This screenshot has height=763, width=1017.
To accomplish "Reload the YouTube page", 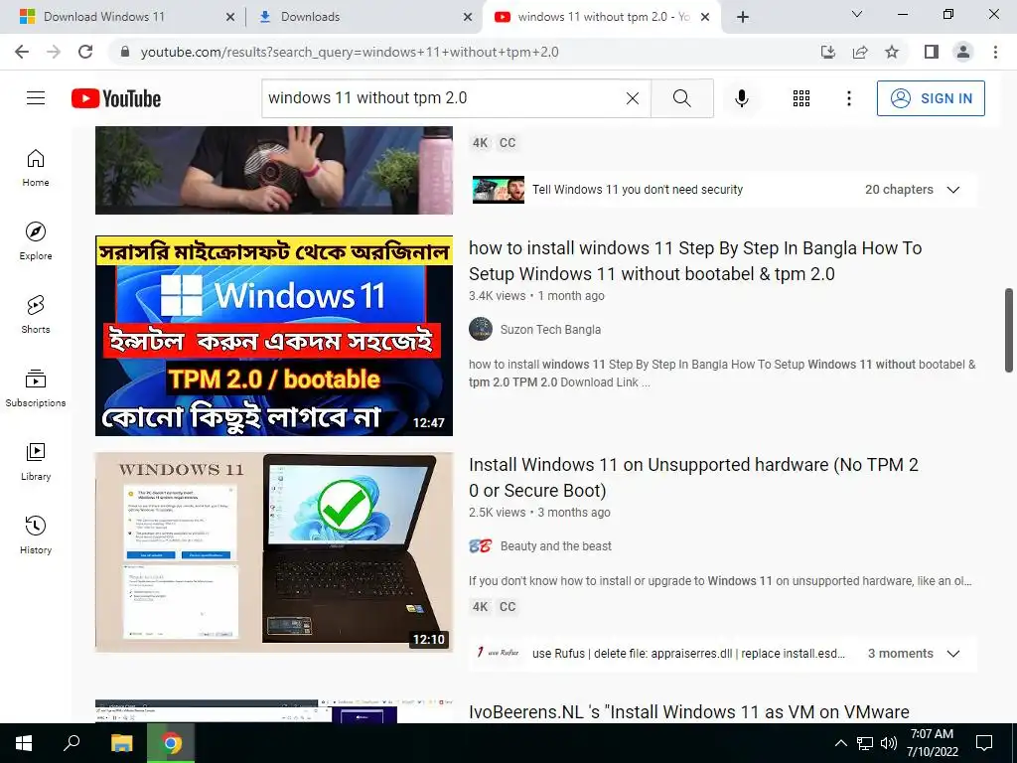I will pyautogui.click(x=85, y=52).
